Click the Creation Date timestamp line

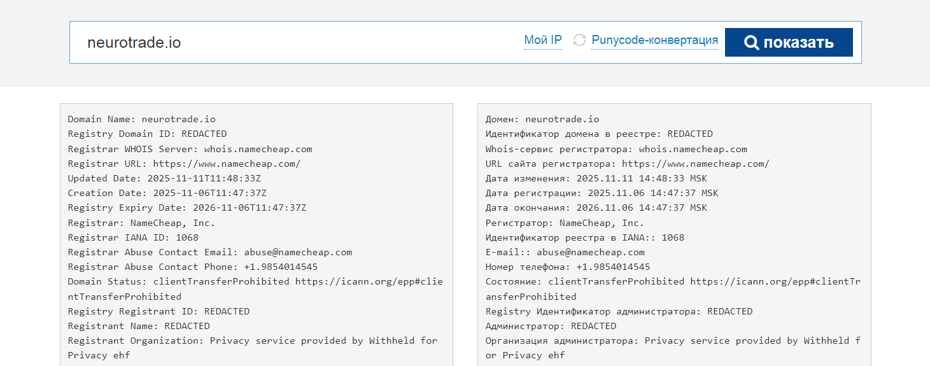[167, 193]
